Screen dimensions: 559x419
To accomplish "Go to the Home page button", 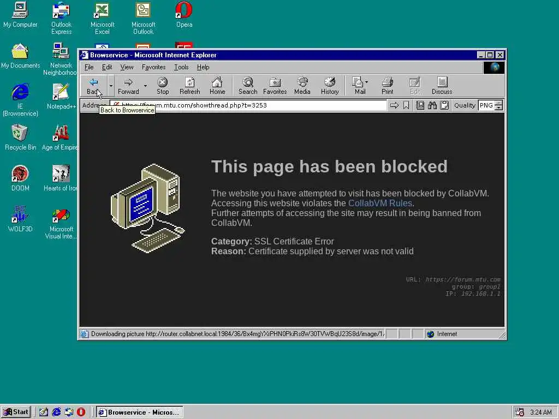I will pos(217,86).
